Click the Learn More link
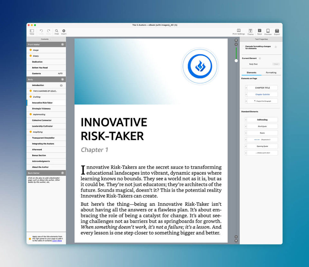The width and height of the screenshot is (309, 267). click(57, 241)
